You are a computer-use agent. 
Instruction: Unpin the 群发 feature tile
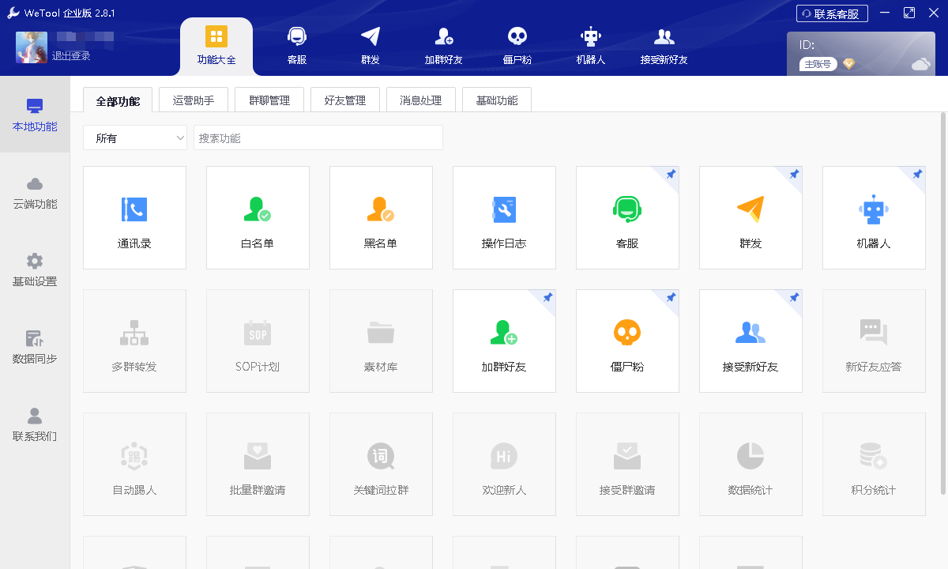pyautogui.click(x=794, y=174)
